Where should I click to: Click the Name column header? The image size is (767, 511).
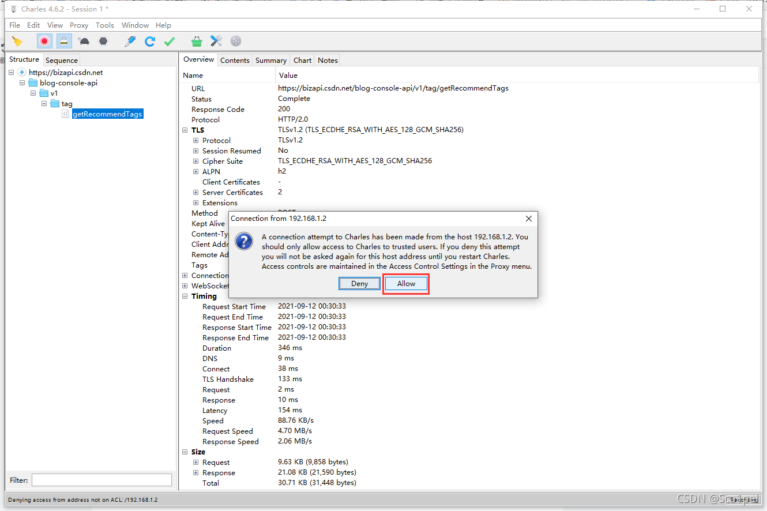click(228, 76)
